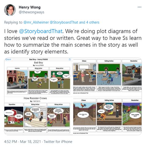Image resolution: width=145 pixels, height=149 pixels.
Task: Open the Bad Boy Climax classroom panel
Action: (85, 74)
